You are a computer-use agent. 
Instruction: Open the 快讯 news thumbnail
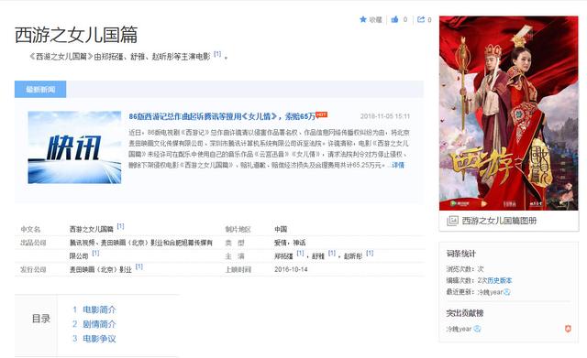(74, 147)
